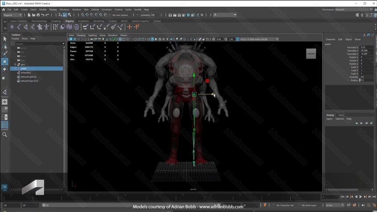
Task: Activate the Paint Selection tool
Action: (x=4, y=54)
